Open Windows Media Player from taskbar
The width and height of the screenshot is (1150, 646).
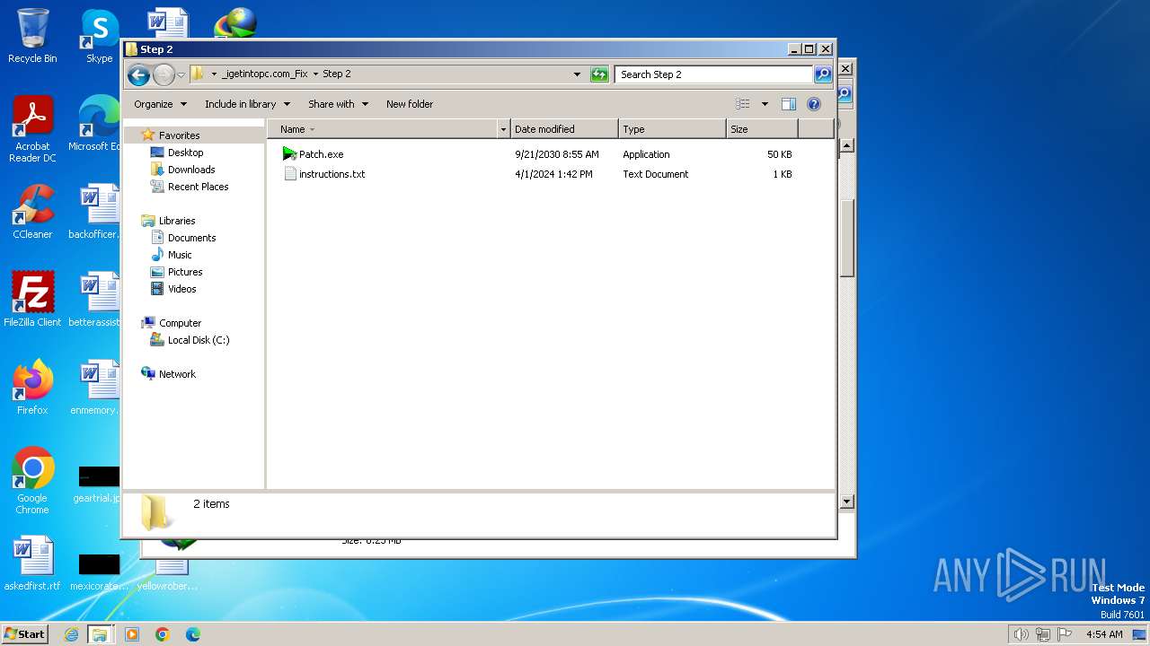click(x=132, y=634)
